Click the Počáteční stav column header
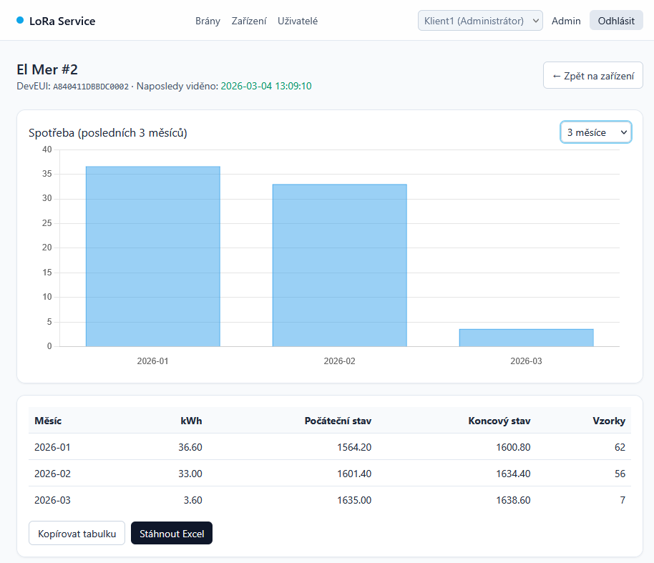The height and width of the screenshot is (563, 654). [x=337, y=421]
